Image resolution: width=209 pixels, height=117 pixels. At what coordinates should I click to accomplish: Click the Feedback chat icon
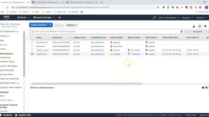(x=1, y=115)
